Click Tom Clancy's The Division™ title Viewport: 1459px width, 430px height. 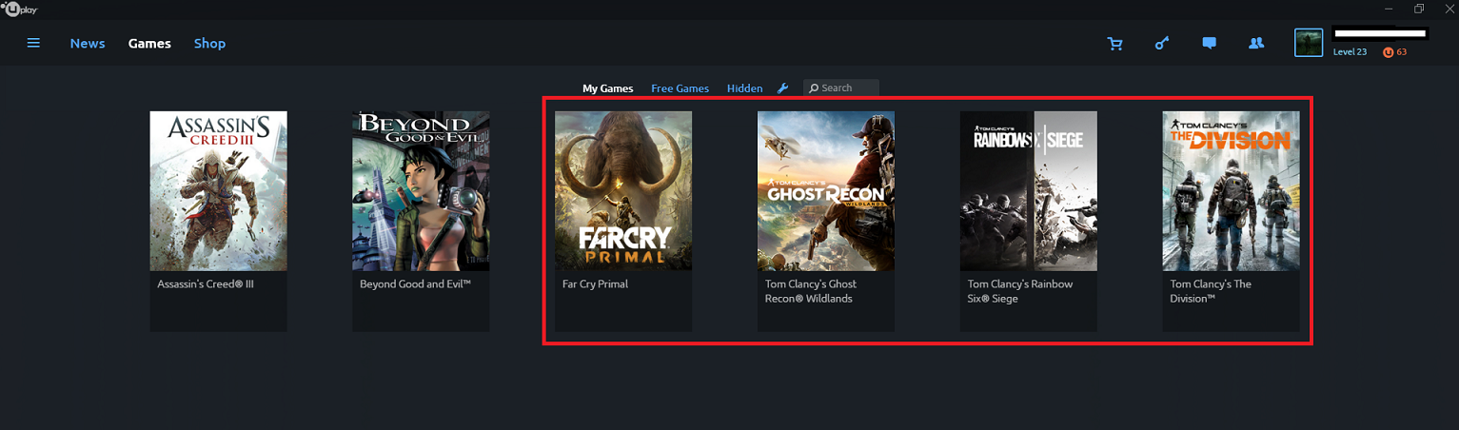click(1211, 291)
